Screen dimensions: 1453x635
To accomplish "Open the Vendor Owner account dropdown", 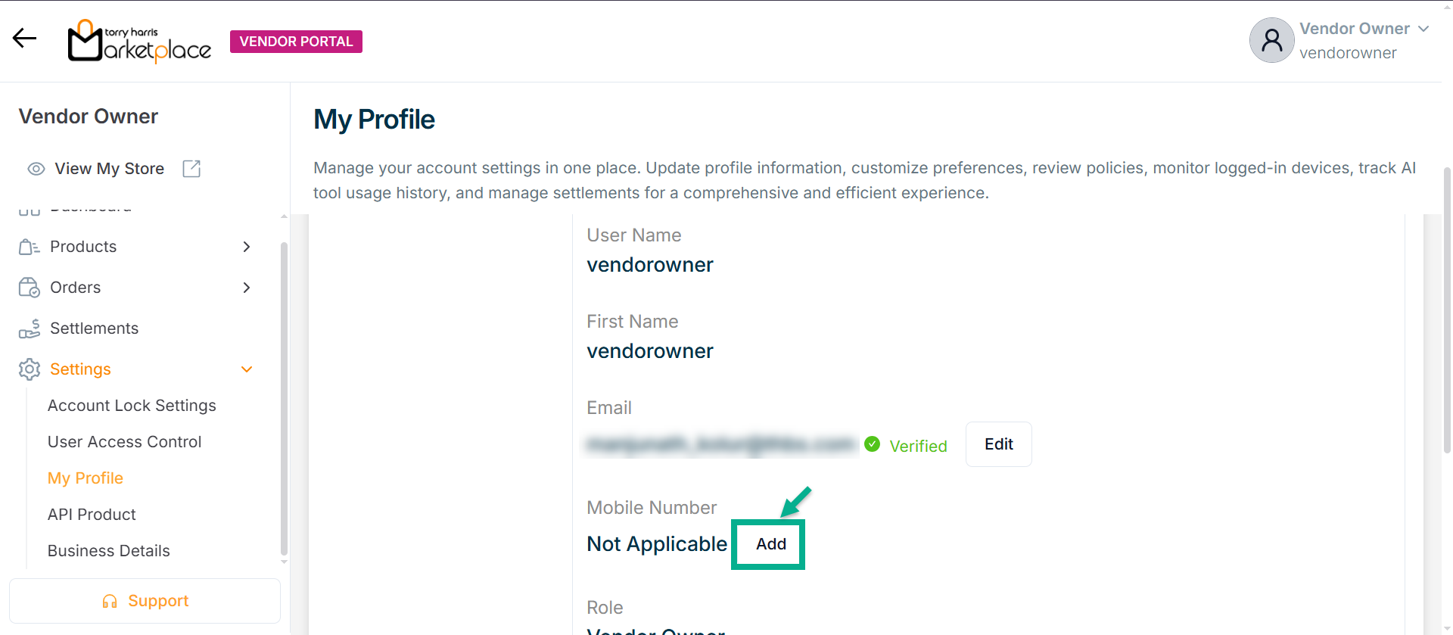I will [1423, 29].
